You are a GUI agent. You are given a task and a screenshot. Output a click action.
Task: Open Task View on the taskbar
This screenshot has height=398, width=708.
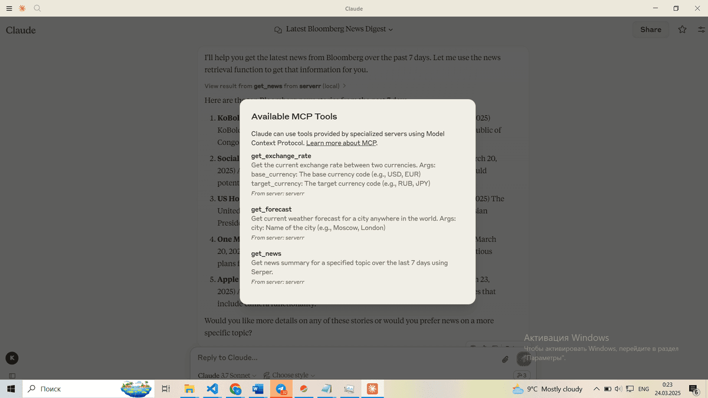click(166, 389)
